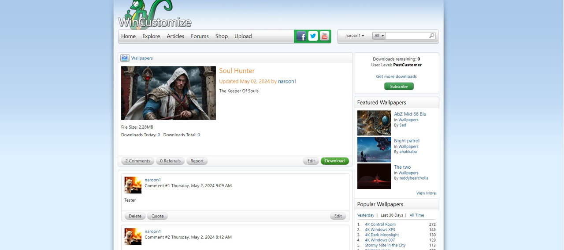Open Stormy Nite in the City wallpaper
This screenshot has height=250, width=564.
(x=385, y=245)
